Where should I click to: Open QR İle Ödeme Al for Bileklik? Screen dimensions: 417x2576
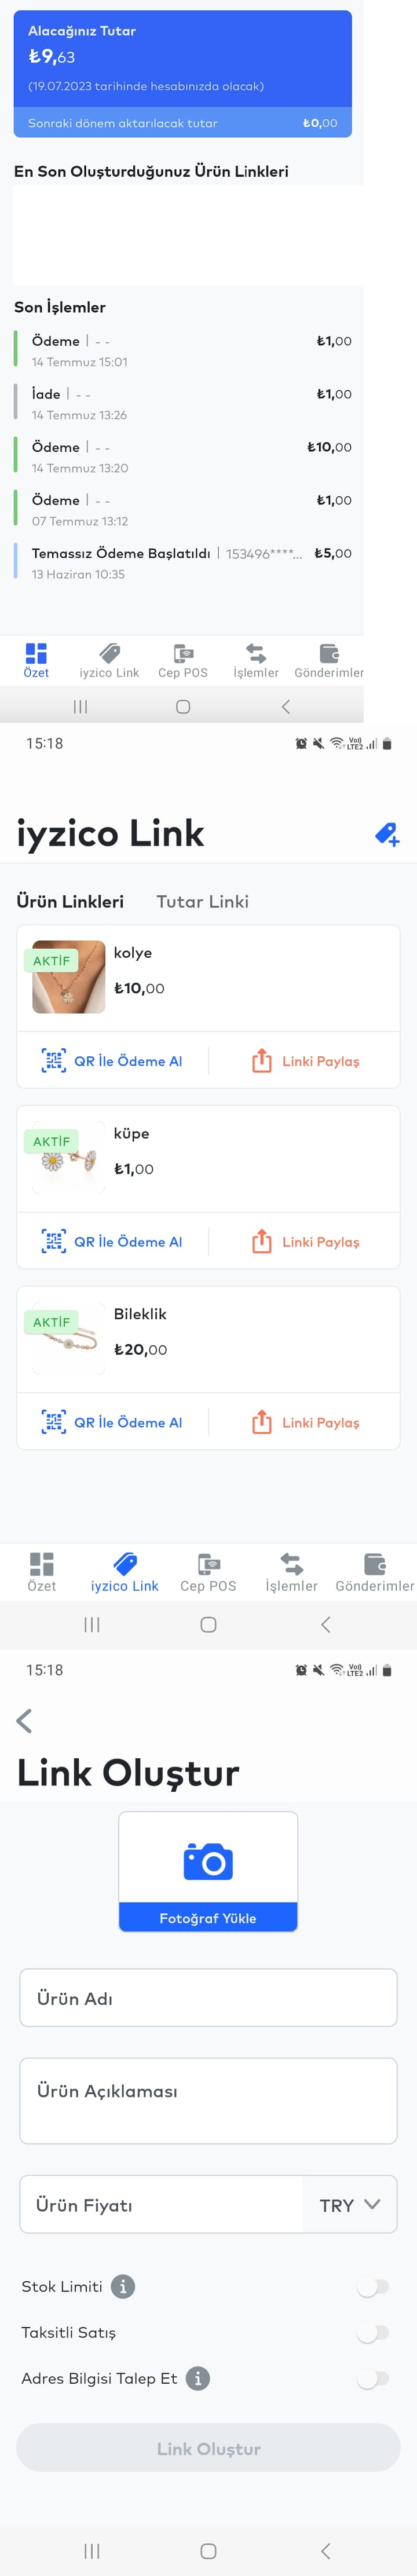[112, 1422]
